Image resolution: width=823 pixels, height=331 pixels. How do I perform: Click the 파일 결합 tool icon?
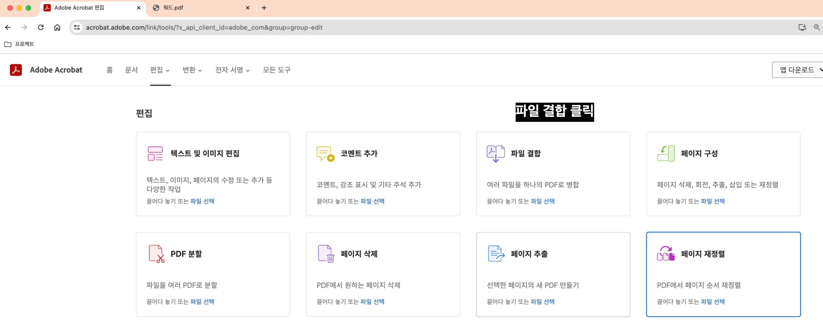pyautogui.click(x=495, y=154)
